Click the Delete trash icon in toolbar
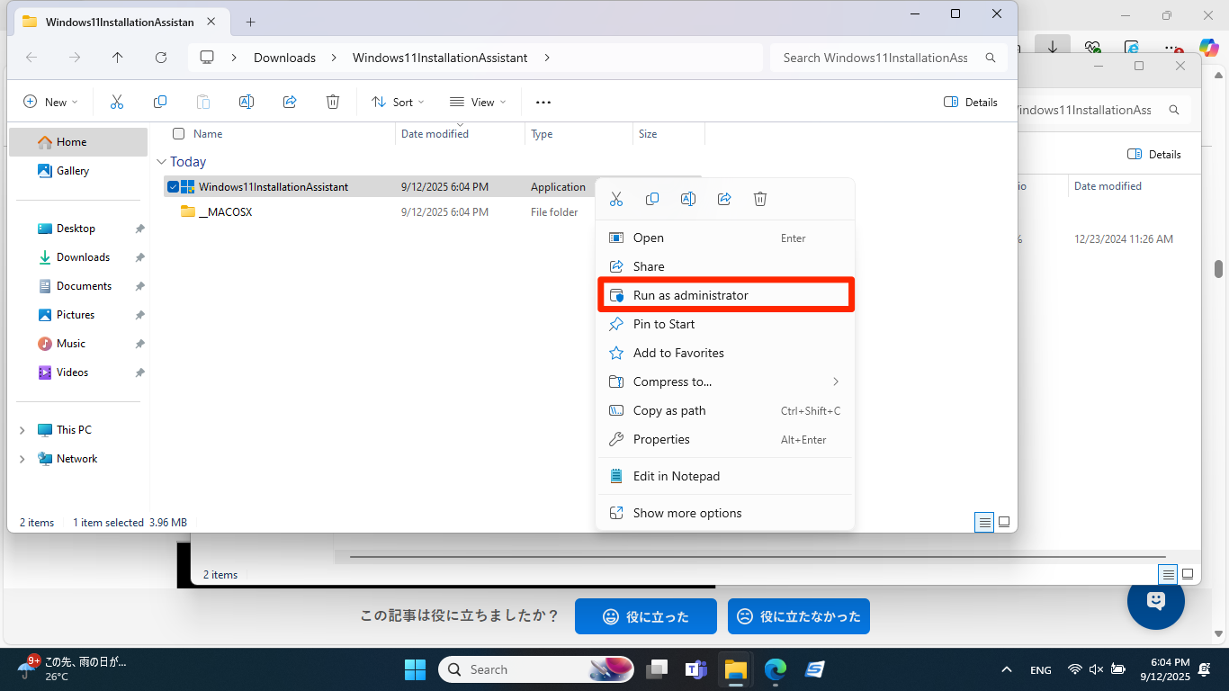1229x691 pixels. [333, 103]
